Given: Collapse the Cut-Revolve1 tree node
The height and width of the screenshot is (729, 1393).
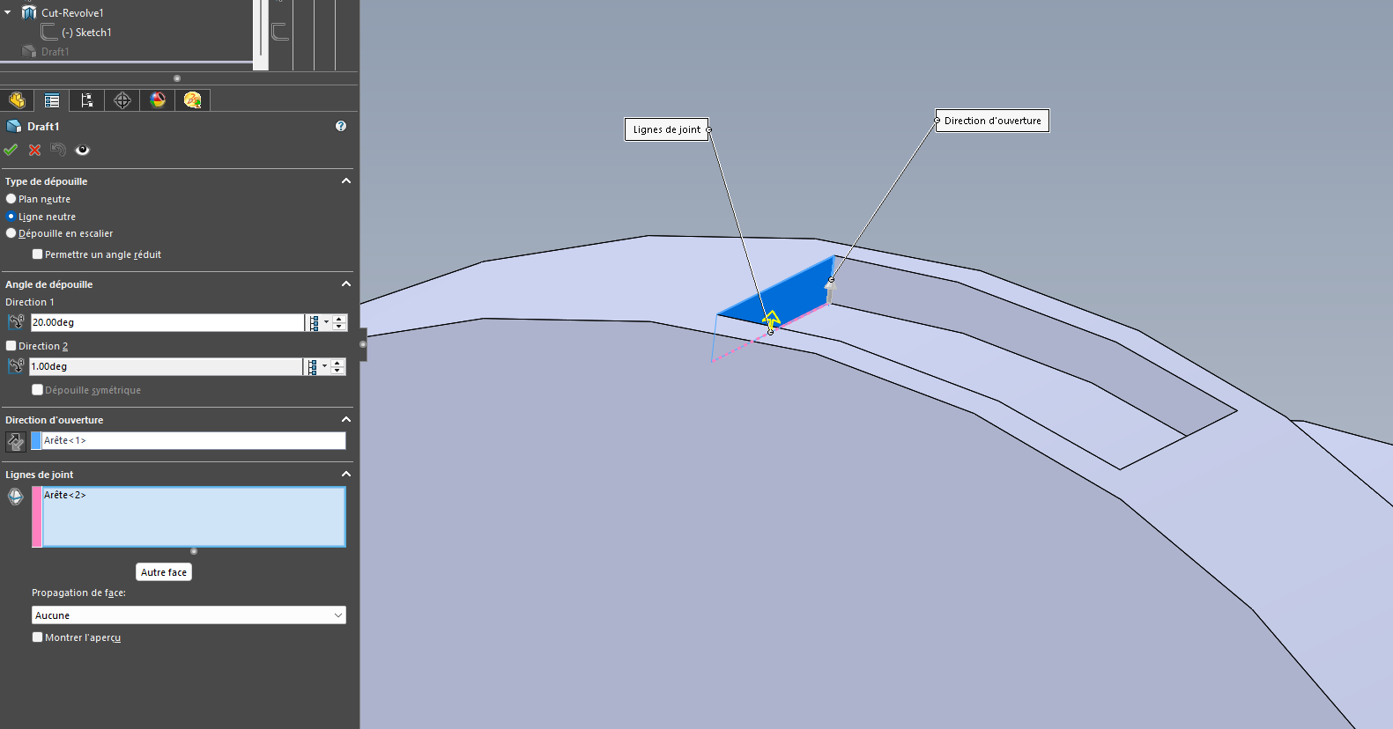Looking at the screenshot, I should click(8, 12).
